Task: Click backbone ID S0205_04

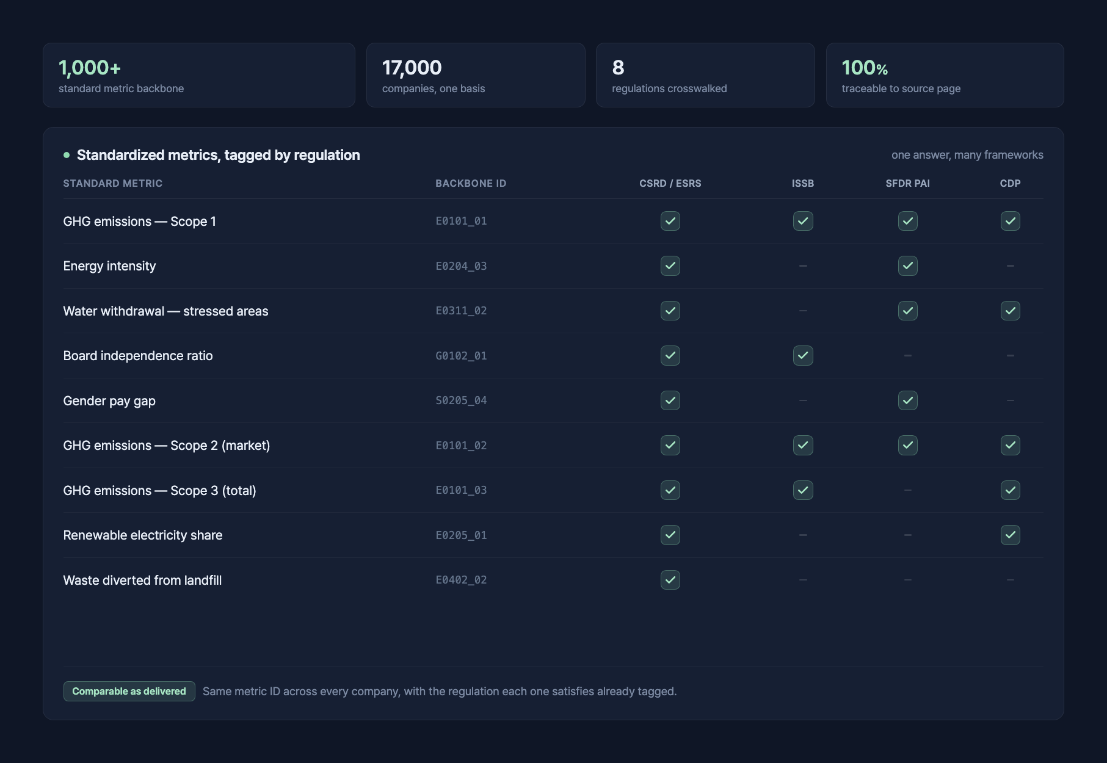Action: click(x=461, y=400)
